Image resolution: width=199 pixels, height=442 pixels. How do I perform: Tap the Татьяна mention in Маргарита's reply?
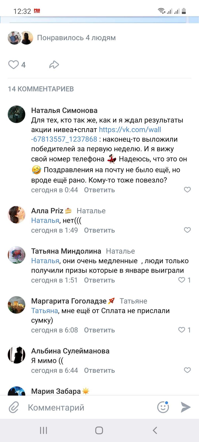[x=44, y=311]
